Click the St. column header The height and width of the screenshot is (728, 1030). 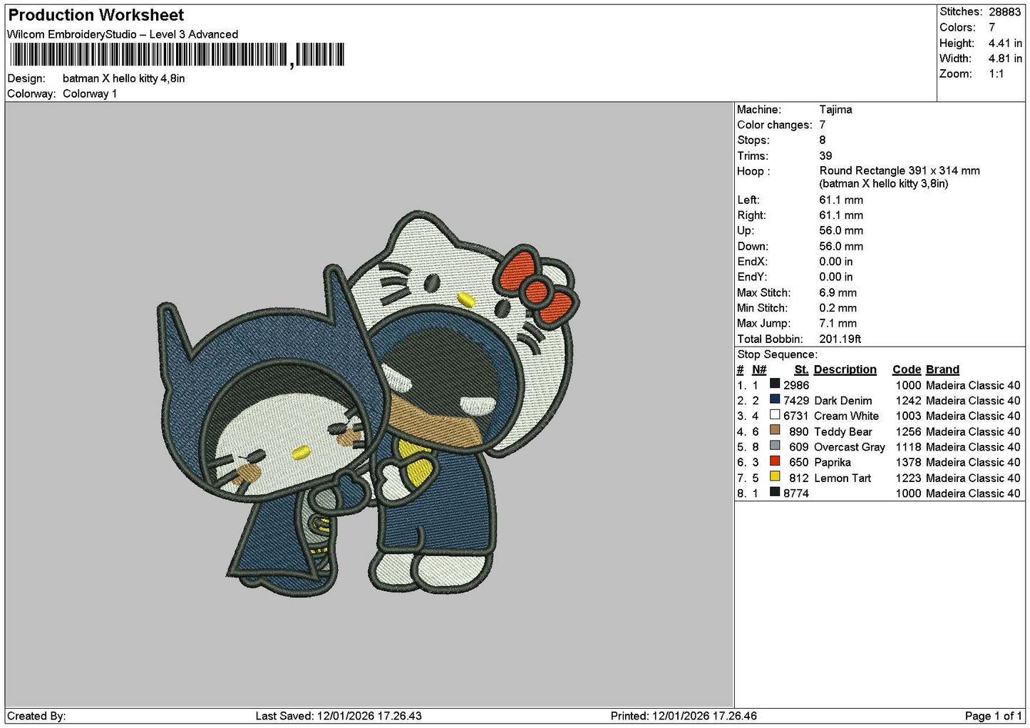[801, 369]
